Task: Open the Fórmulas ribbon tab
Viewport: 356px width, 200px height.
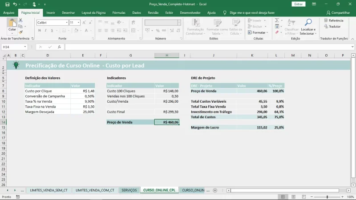Action: click(x=119, y=13)
